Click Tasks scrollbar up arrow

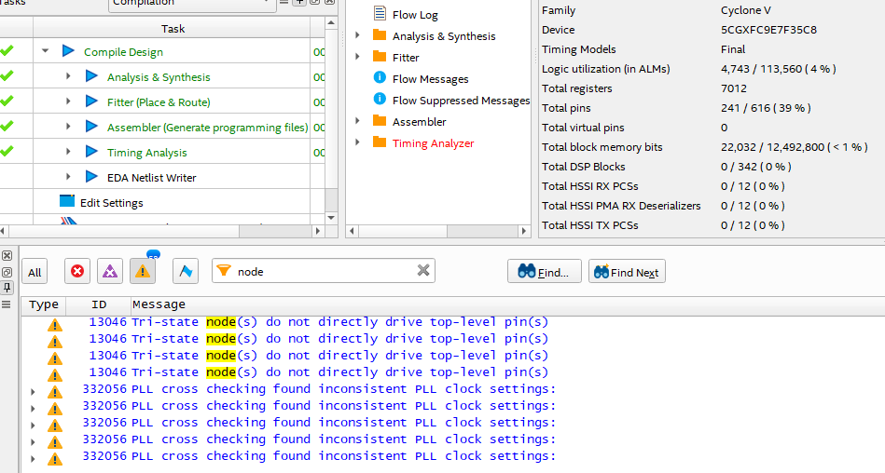[x=331, y=22]
